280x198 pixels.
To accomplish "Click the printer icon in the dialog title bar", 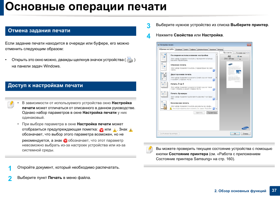I will tap(158, 45).
